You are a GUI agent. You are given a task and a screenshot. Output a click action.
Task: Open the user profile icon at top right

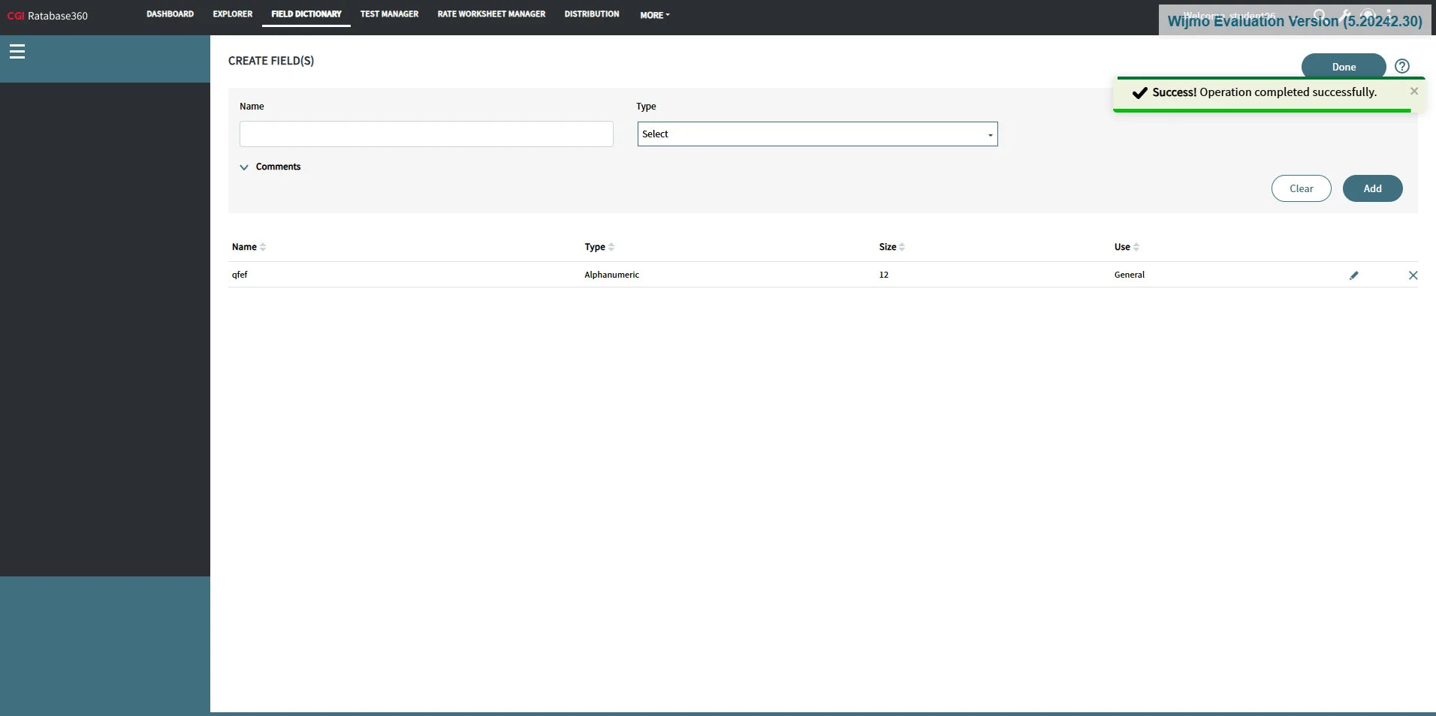[x=1389, y=14]
